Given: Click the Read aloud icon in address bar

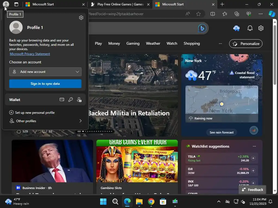Looking at the screenshot, I should (188, 14).
